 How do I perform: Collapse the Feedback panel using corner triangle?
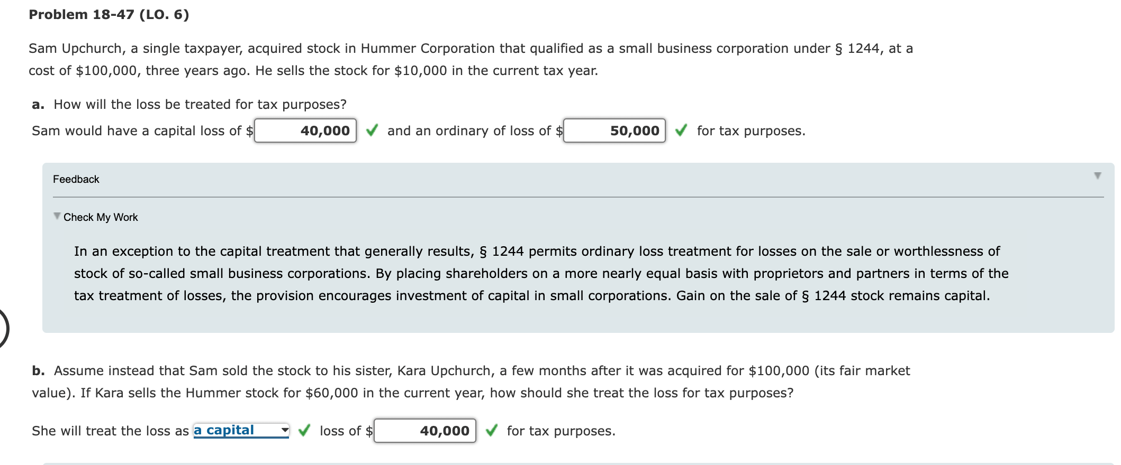click(x=1098, y=175)
